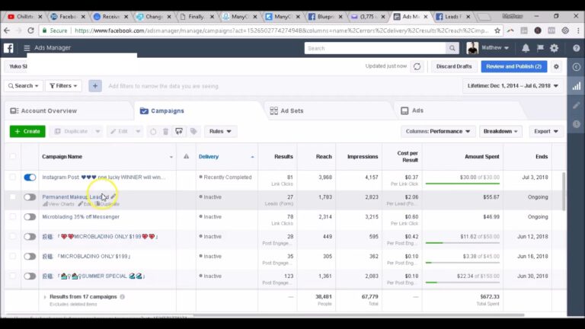Image resolution: width=585 pixels, height=329 pixels.
Task: Open the clock history icon in right sidebar
Action: click(577, 124)
